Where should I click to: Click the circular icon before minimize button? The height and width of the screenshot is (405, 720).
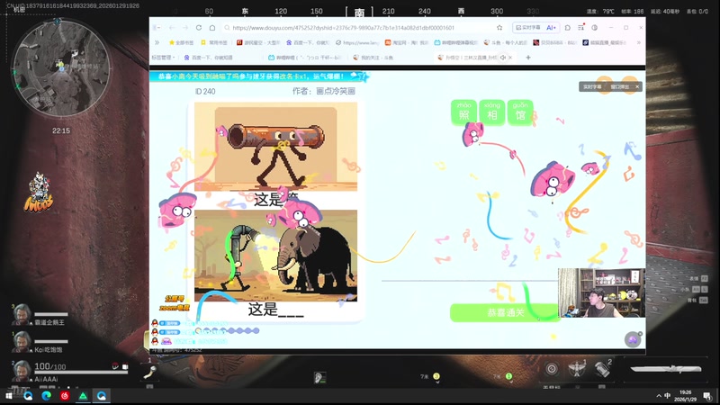click(595, 28)
